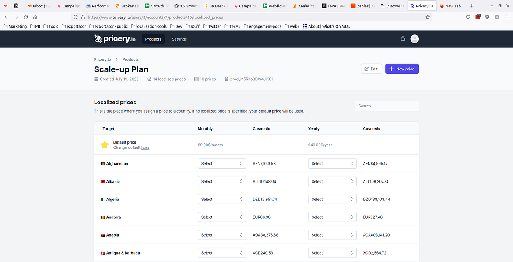Viewport: 513px width, 262px height.
Task: Open the notifications bell
Action: [403, 39]
